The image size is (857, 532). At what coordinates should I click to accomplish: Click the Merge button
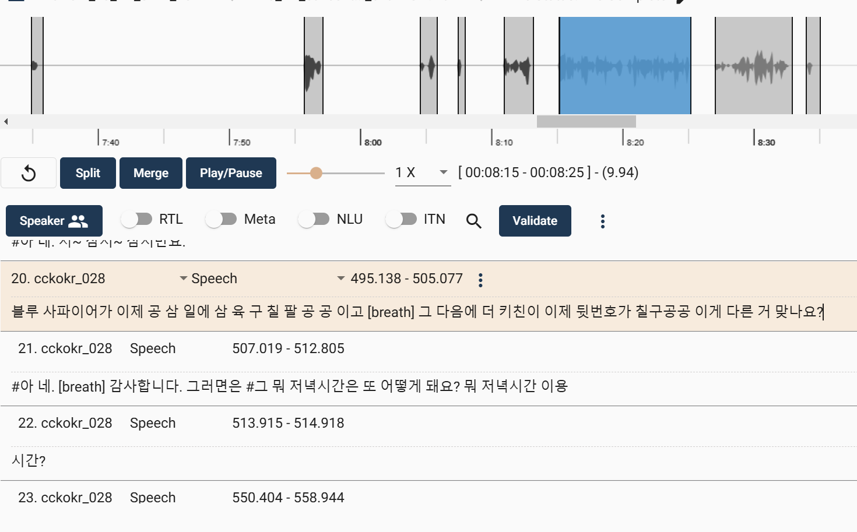click(151, 173)
